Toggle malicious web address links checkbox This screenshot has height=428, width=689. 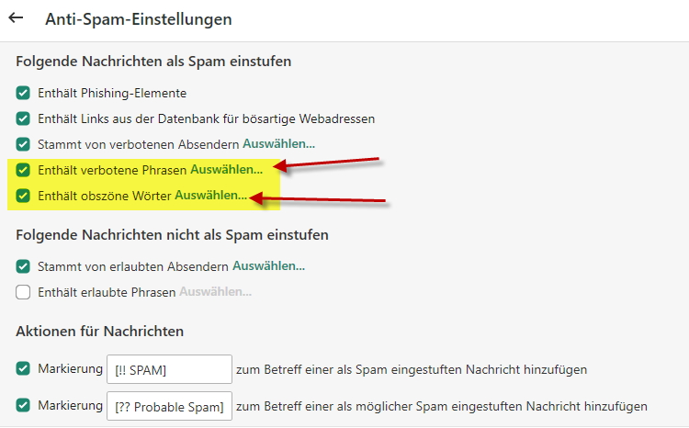(x=23, y=118)
